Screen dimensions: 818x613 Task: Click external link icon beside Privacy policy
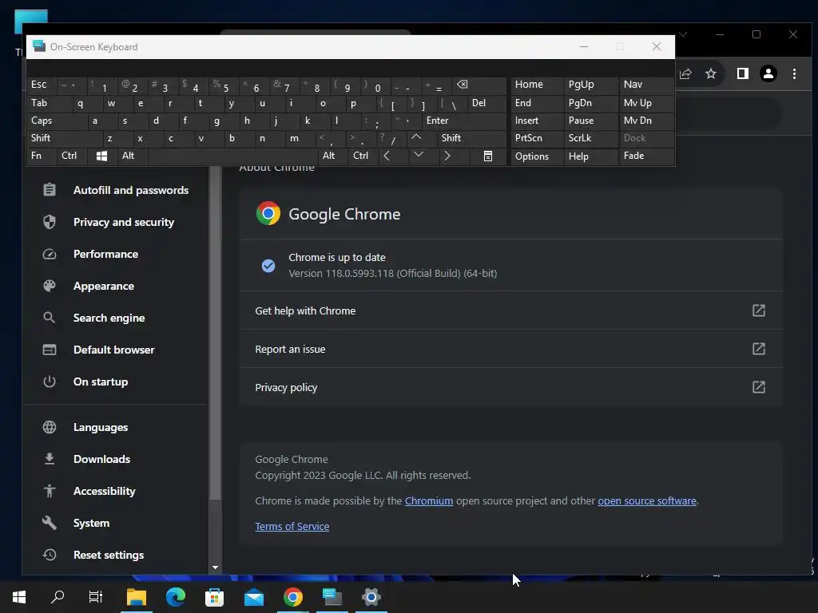[x=759, y=387]
